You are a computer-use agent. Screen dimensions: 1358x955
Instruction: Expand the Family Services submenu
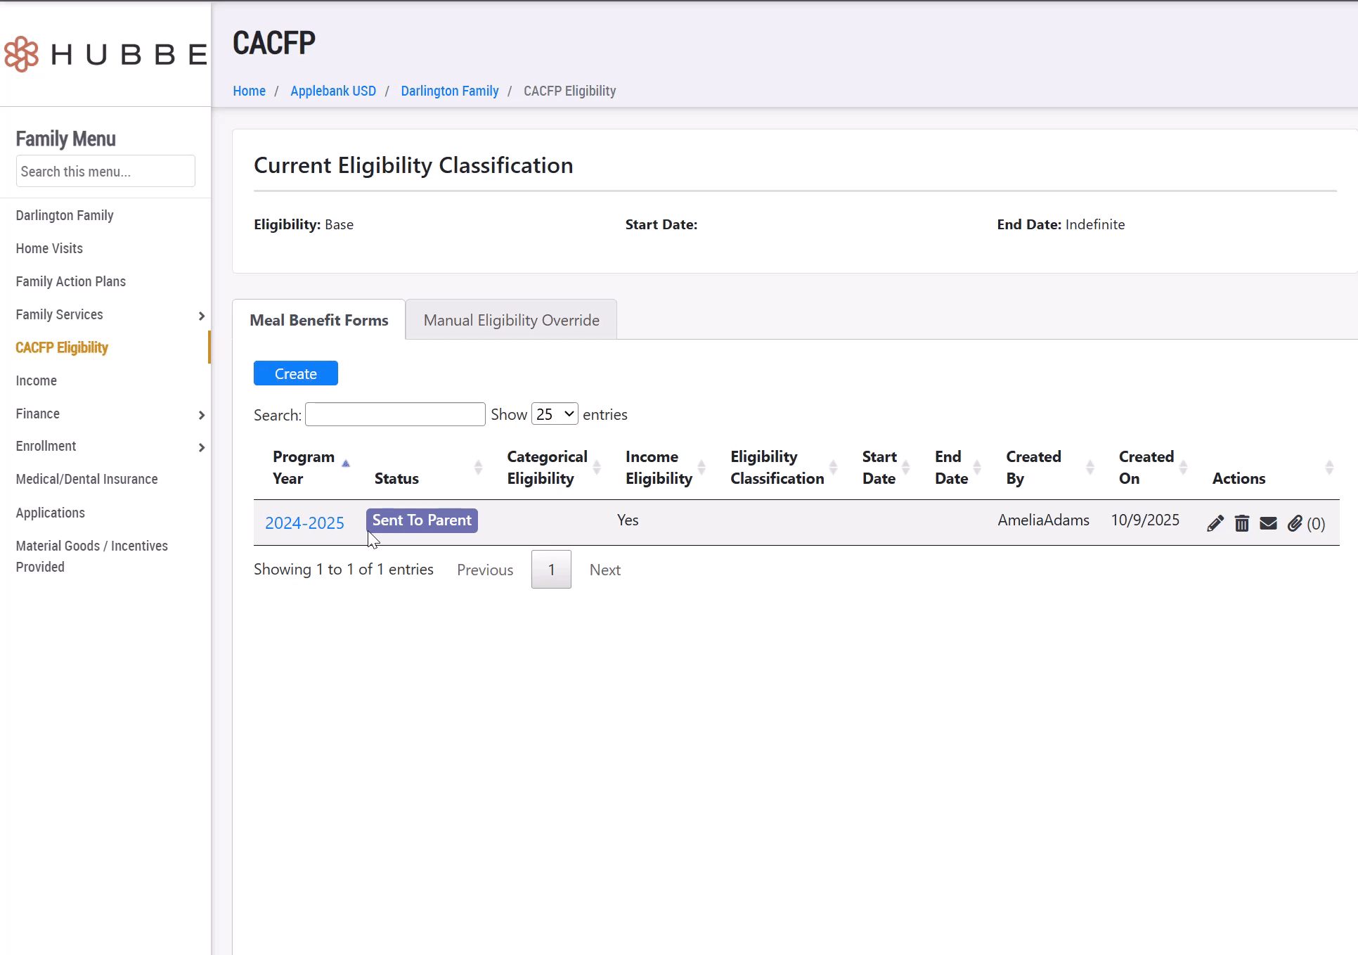[x=201, y=316]
